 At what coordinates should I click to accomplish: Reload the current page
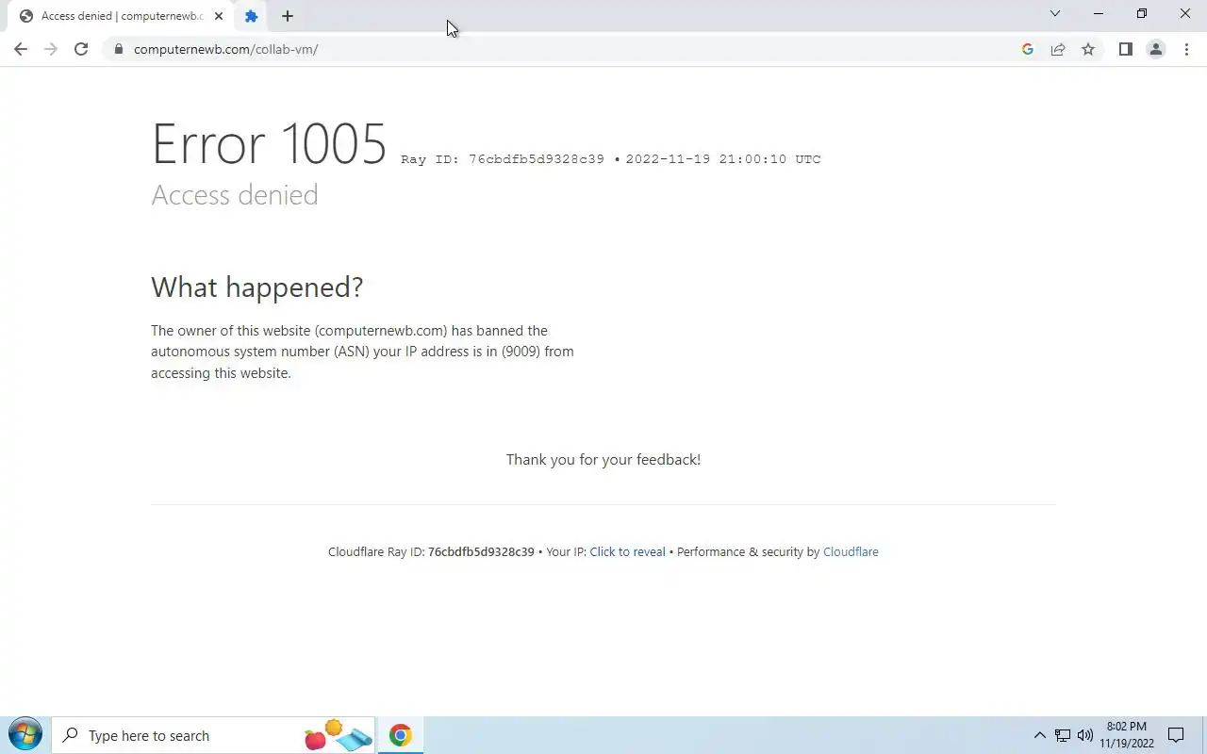pos(81,49)
